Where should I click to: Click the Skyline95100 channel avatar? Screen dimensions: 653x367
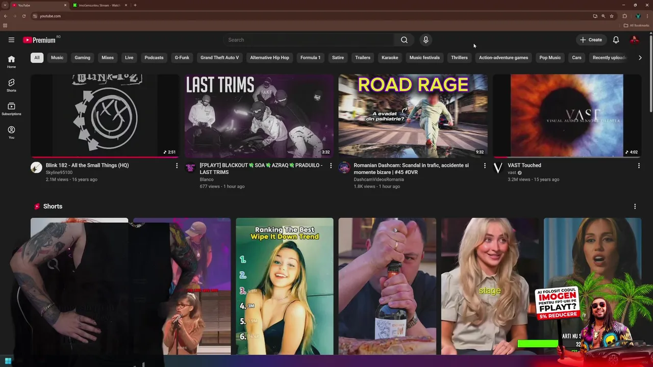coord(36,168)
